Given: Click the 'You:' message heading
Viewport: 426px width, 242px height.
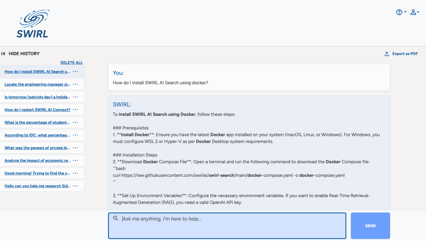Looking at the screenshot, I should pyautogui.click(x=118, y=73).
